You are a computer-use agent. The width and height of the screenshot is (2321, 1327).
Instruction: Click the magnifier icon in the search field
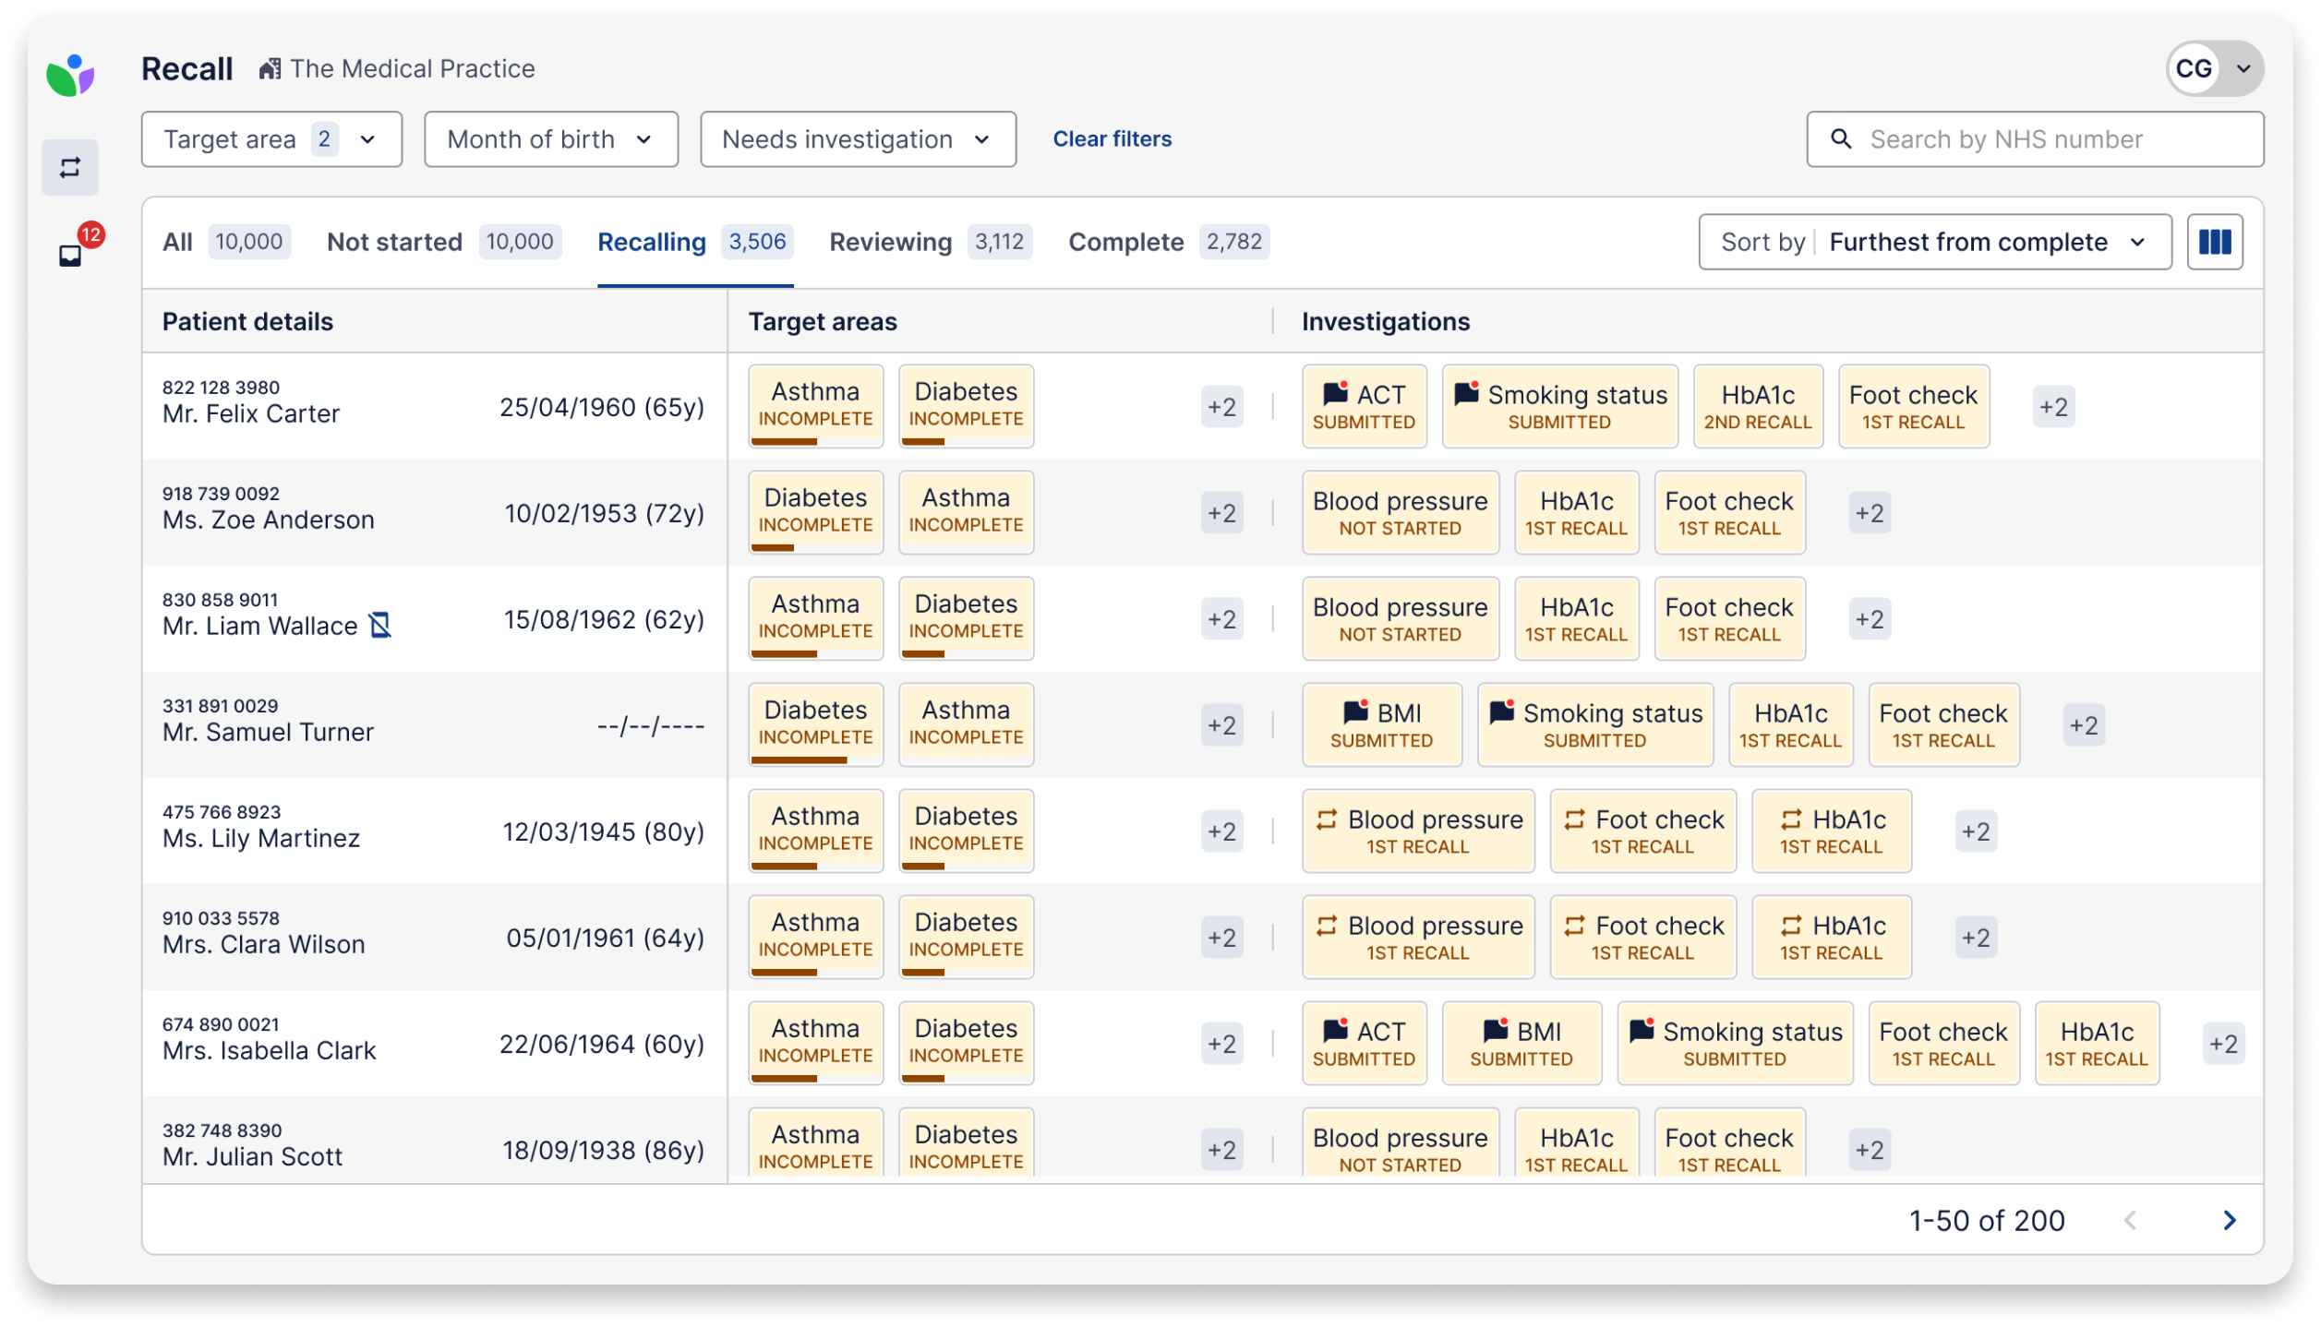point(1842,139)
